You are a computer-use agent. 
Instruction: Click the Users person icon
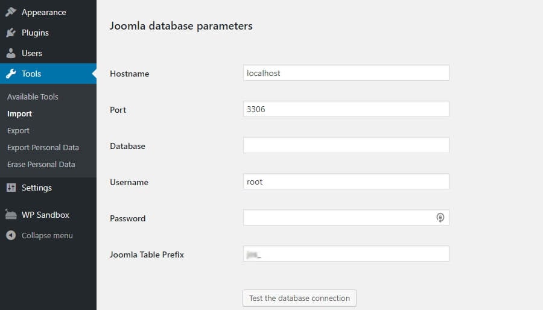click(x=11, y=53)
